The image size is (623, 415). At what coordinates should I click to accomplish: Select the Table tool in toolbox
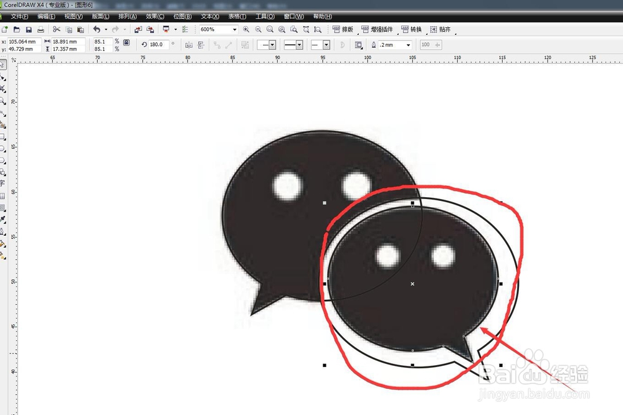[x=2, y=195]
